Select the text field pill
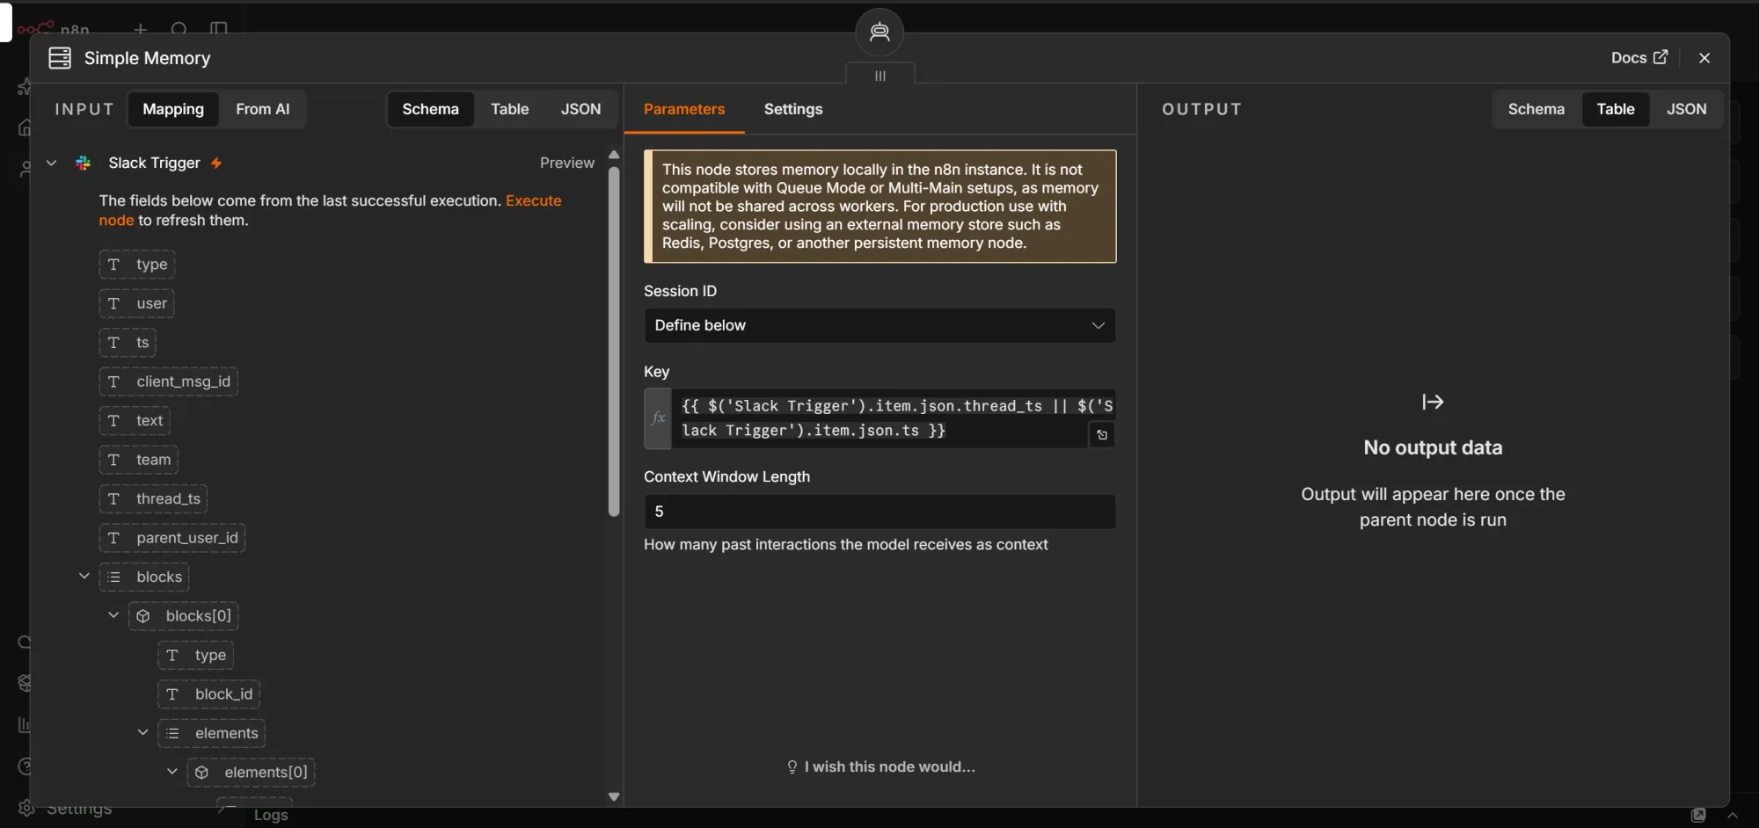Viewport: 1759px width, 828px height. [x=135, y=421]
